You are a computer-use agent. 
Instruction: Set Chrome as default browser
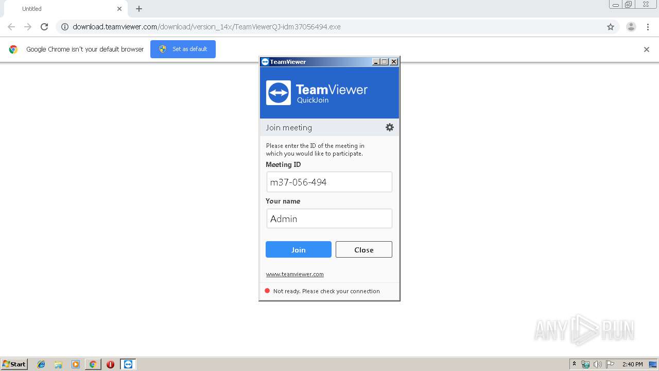pos(183,49)
